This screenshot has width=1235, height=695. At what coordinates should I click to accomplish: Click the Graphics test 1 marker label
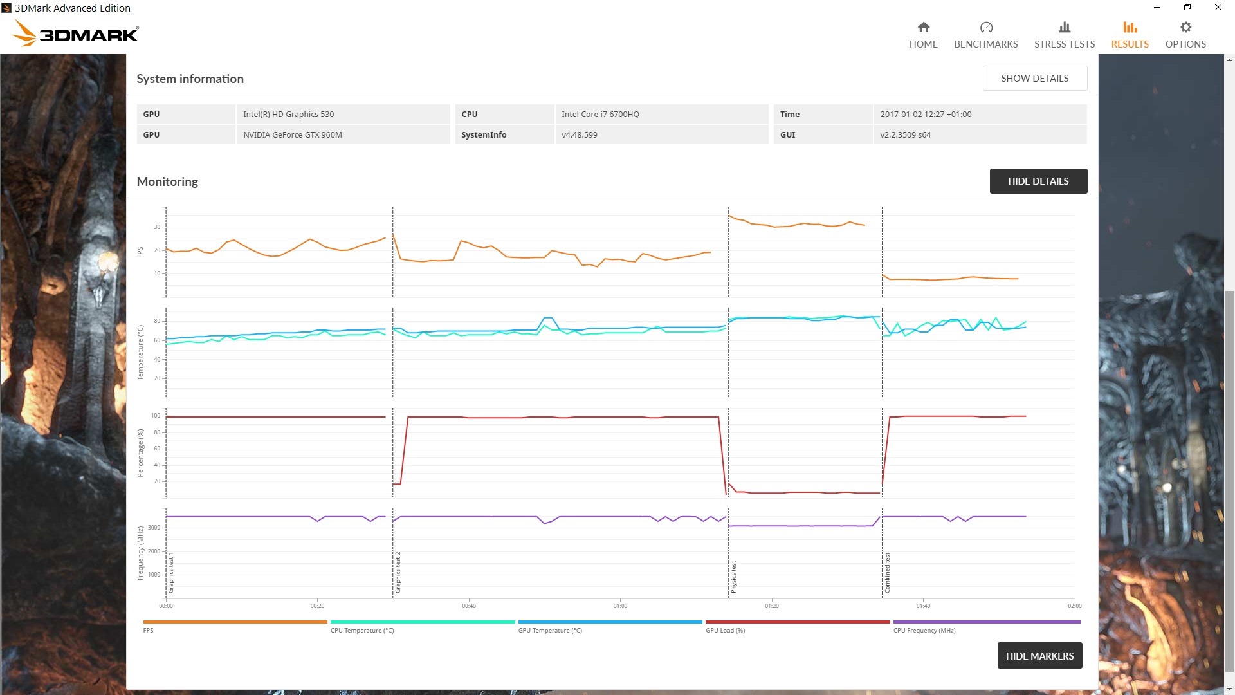[171, 572]
